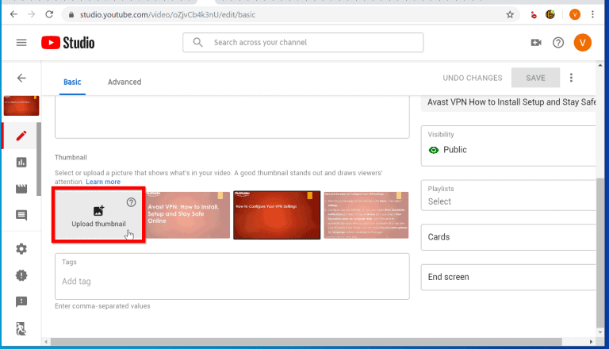Viewport: 609px width, 349px height.
Task: Open the orange V account avatar in Studio
Action: 582,42
